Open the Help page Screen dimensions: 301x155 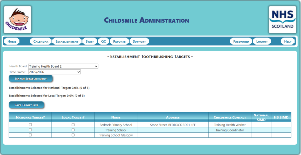pyautogui.click(x=287, y=41)
